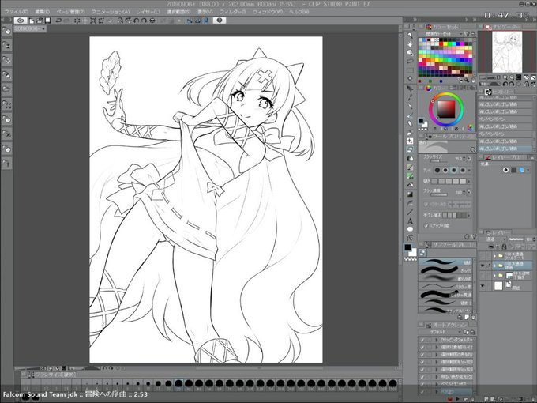Expand the third layer folder arrow
This screenshot has height=403, width=537.
pyautogui.click(x=494, y=275)
